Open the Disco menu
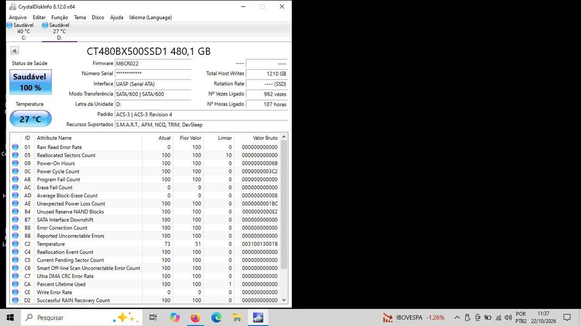The image size is (581, 326). pyautogui.click(x=98, y=17)
